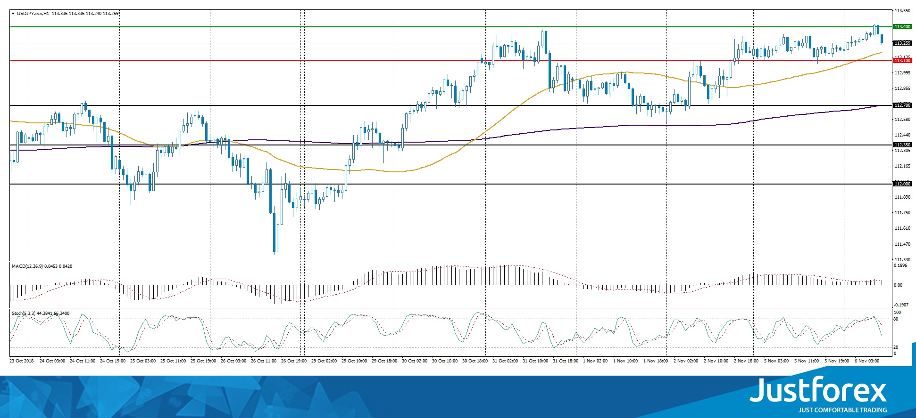916x418 pixels.
Task: Click the 30 Oct 02:00 time label
Action: (x=415, y=361)
